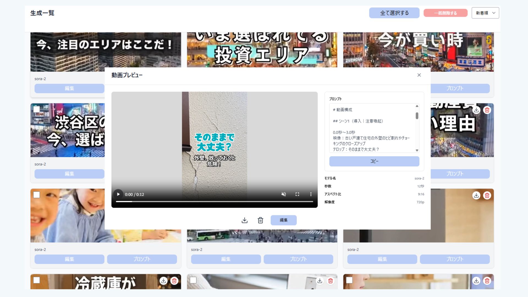The width and height of the screenshot is (528, 297).
Task: Click 編集 button in preview dialog
Action: [x=284, y=220]
